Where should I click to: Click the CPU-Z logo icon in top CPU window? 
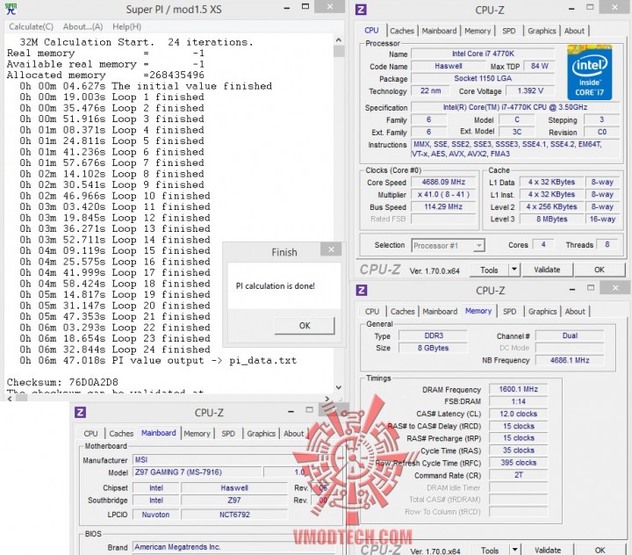(x=361, y=10)
